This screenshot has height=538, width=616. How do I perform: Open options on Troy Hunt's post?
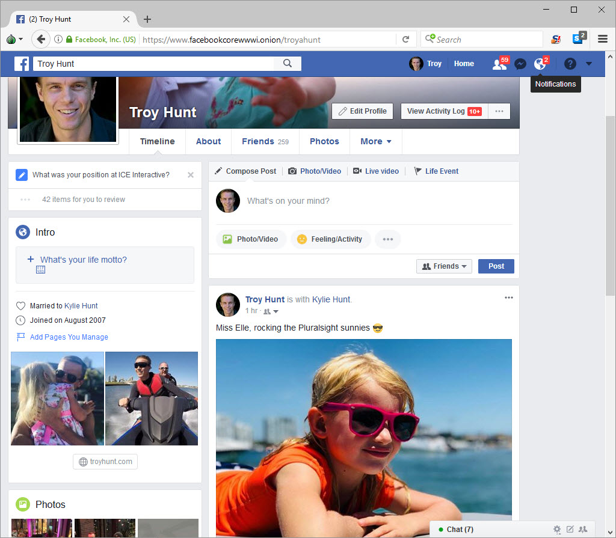508,297
